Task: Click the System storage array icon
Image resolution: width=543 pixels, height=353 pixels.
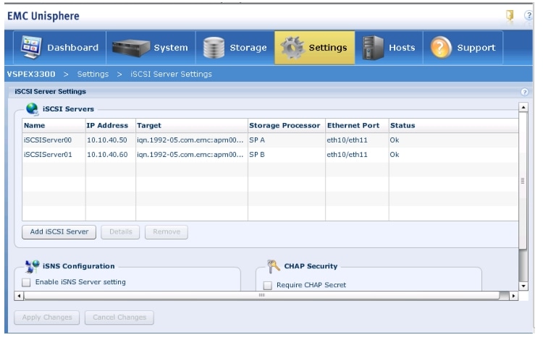Action: 130,48
